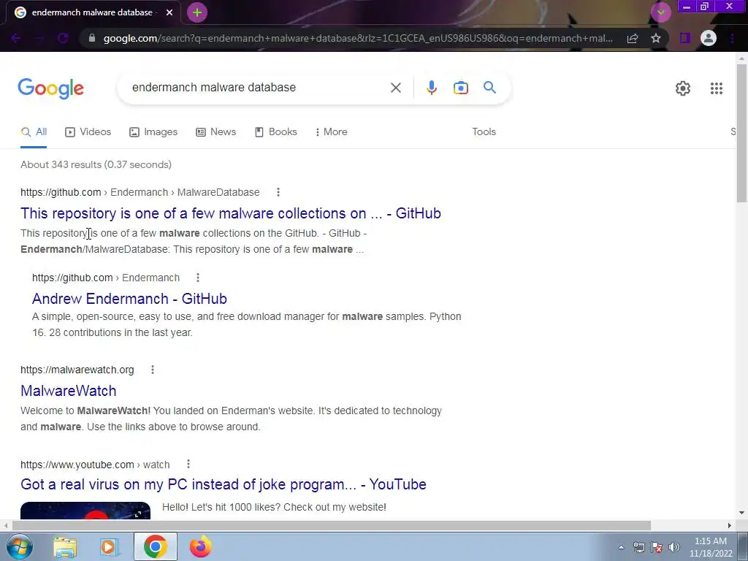Click the About 343 results text
The width and height of the screenshot is (748, 561).
(x=96, y=164)
